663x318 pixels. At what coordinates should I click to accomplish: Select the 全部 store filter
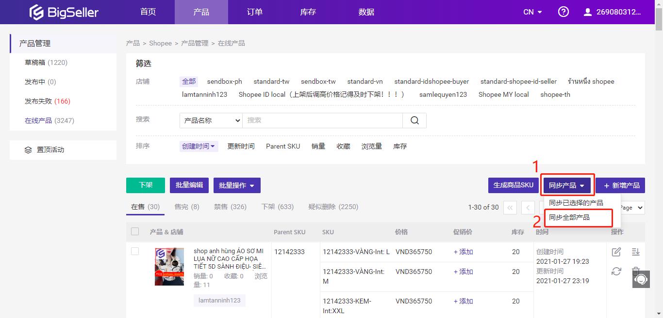click(189, 82)
